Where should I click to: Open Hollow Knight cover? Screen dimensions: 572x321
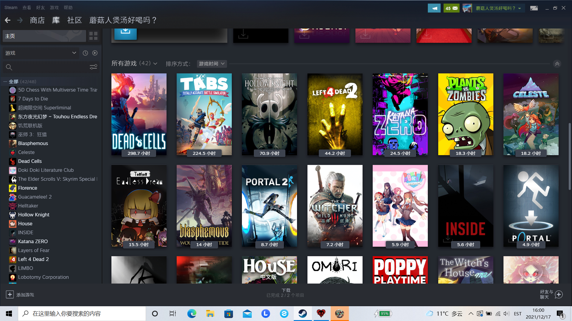click(x=269, y=114)
